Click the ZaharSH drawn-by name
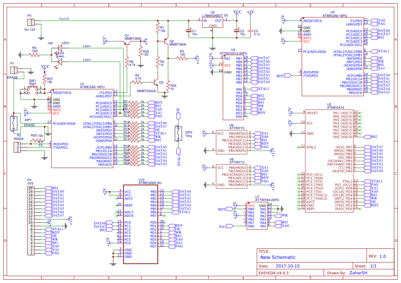The image size is (401, 283). 358,273
